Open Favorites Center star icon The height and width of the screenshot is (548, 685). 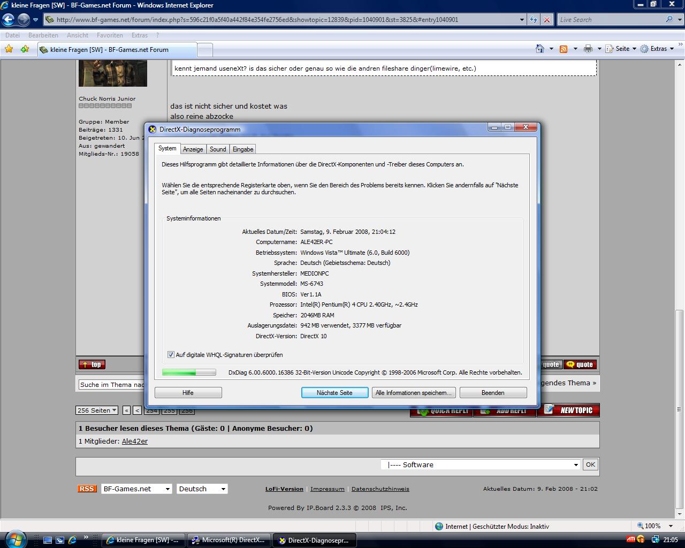click(9, 49)
